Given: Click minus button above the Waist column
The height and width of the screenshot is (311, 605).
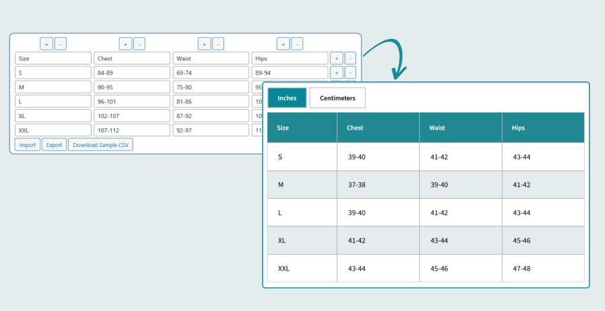Looking at the screenshot, I should tap(218, 44).
